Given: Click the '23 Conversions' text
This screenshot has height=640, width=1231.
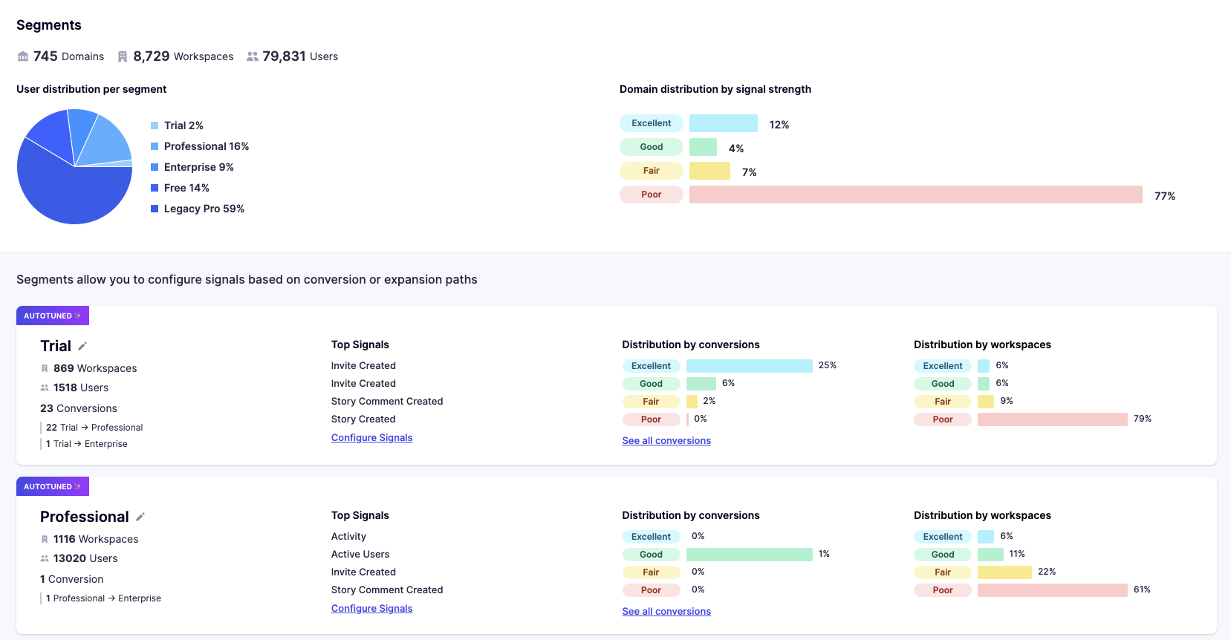Looking at the screenshot, I should click(x=79, y=408).
